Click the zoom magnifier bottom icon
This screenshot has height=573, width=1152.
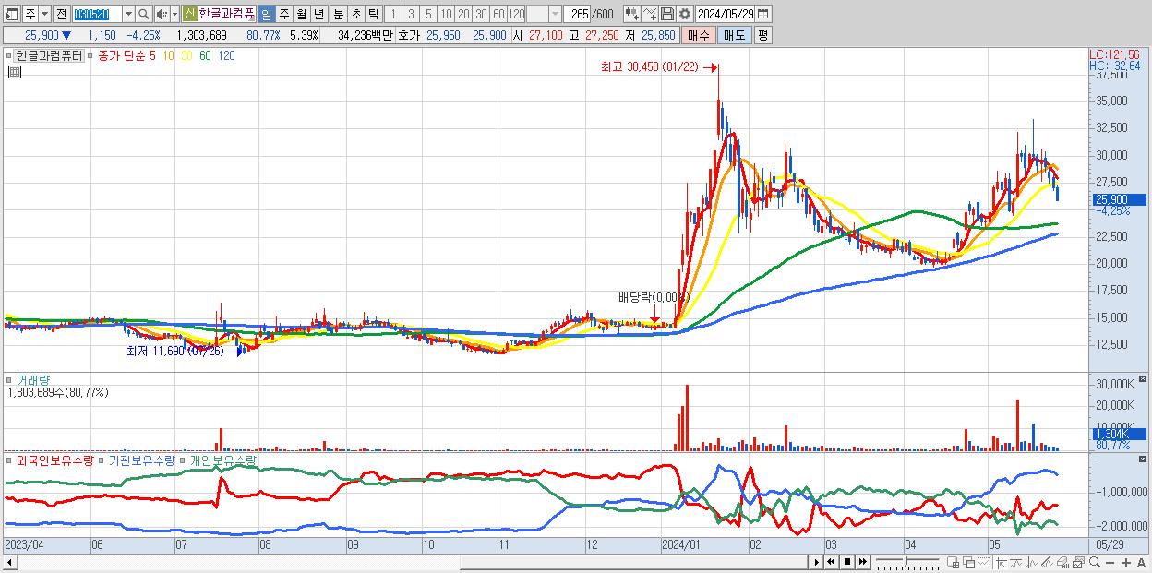click(x=1095, y=562)
